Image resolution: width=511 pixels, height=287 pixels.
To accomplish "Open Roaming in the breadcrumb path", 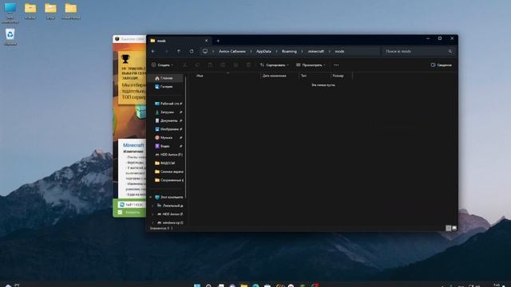I will coord(289,51).
